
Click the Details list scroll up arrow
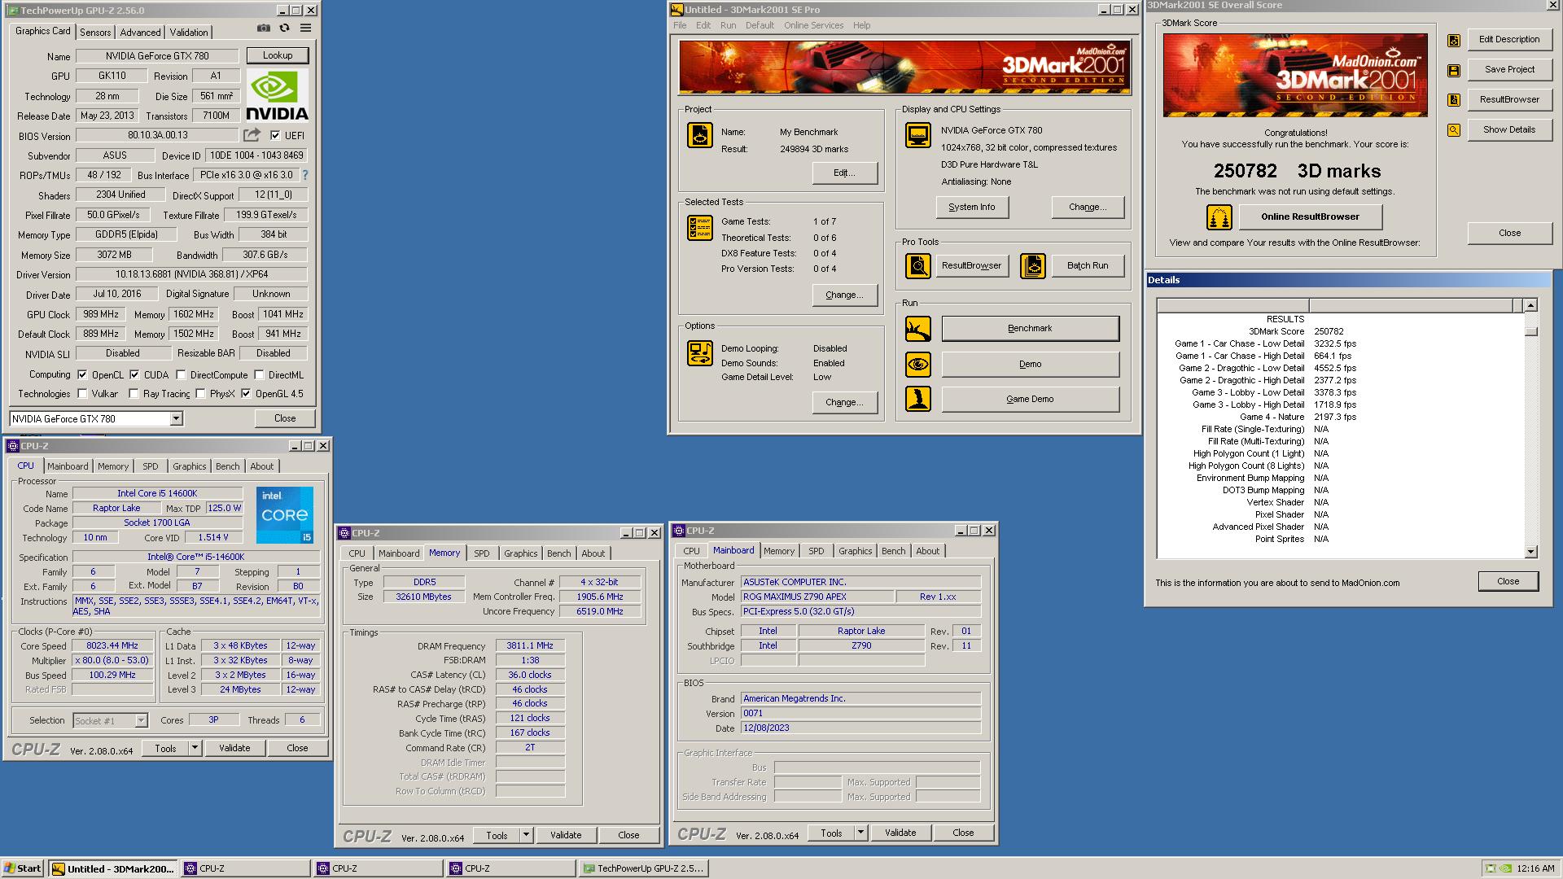pyautogui.click(x=1530, y=305)
